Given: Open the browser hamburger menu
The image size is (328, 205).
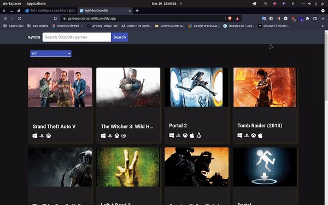Looking at the screenshot, I should 323,19.
